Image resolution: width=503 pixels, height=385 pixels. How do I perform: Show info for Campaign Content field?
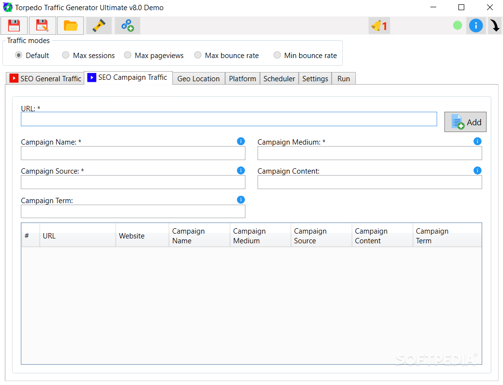[477, 171]
